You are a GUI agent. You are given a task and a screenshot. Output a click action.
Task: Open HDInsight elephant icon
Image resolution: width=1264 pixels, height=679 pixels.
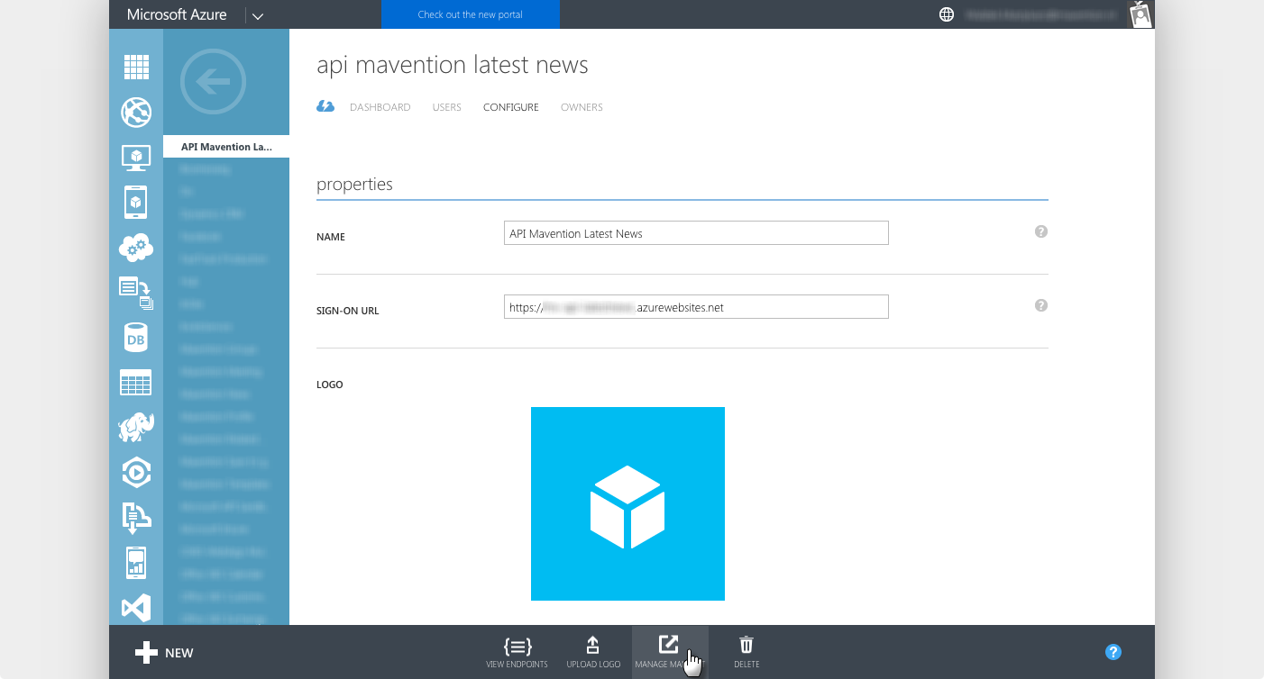point(136,427)
